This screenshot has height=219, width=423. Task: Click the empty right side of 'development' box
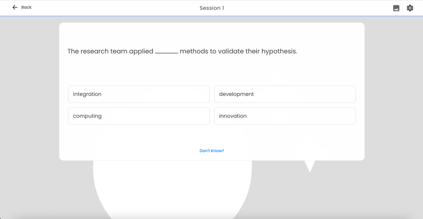point(305,94)
